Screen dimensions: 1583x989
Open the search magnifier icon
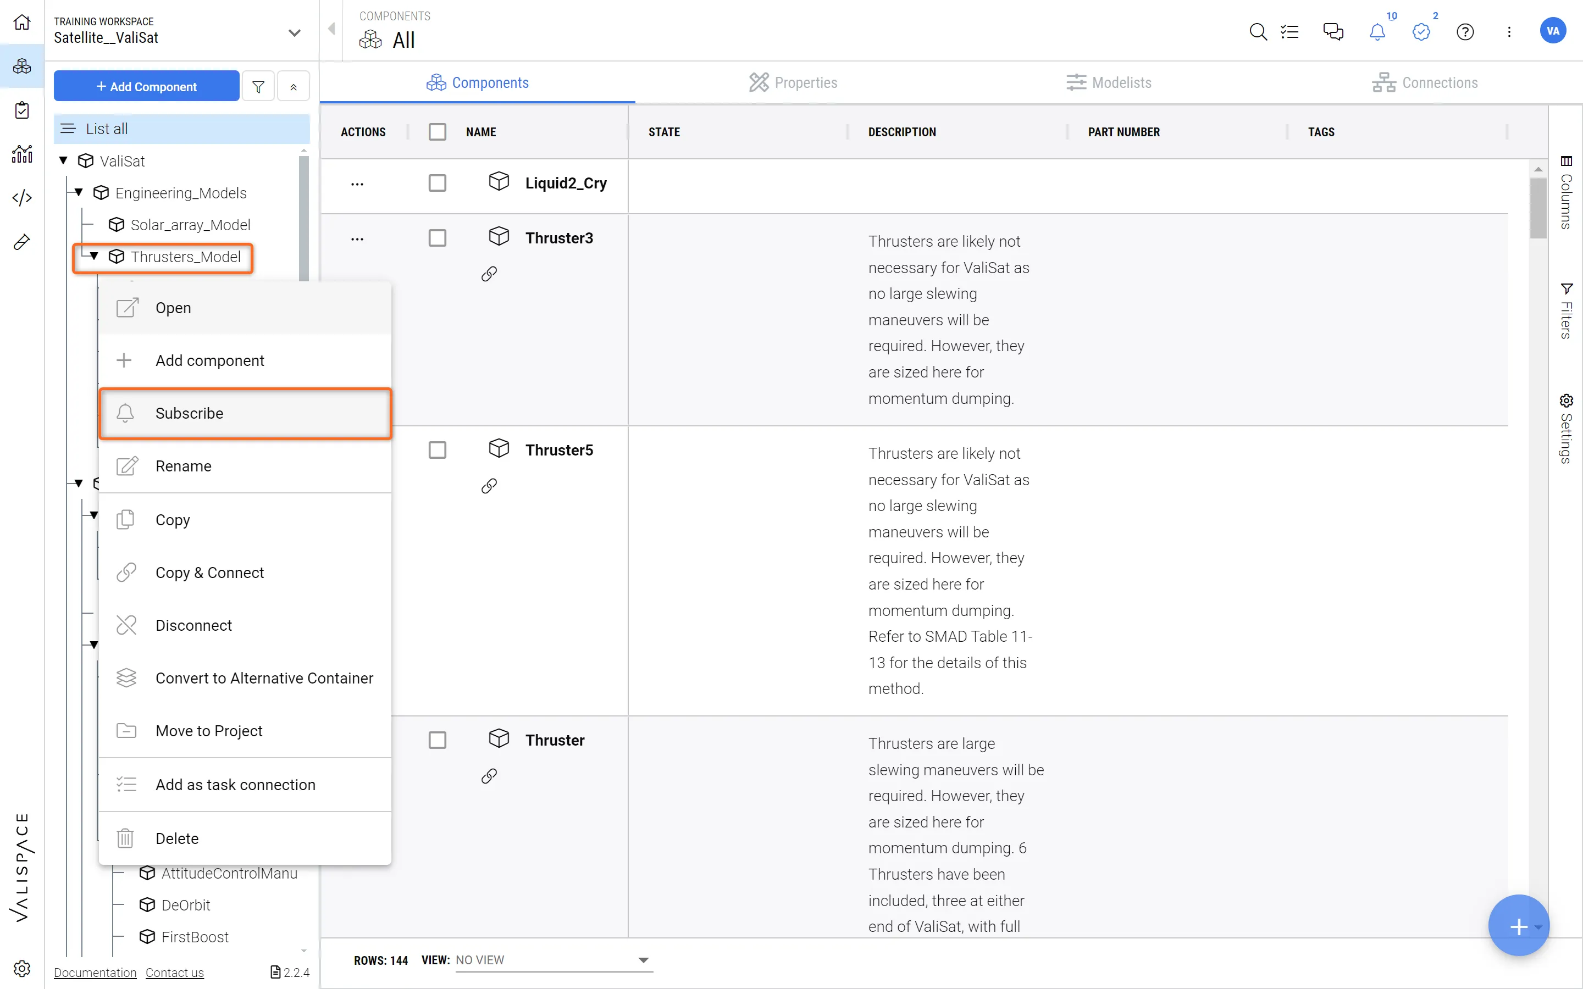click(x=1257, y=31)
